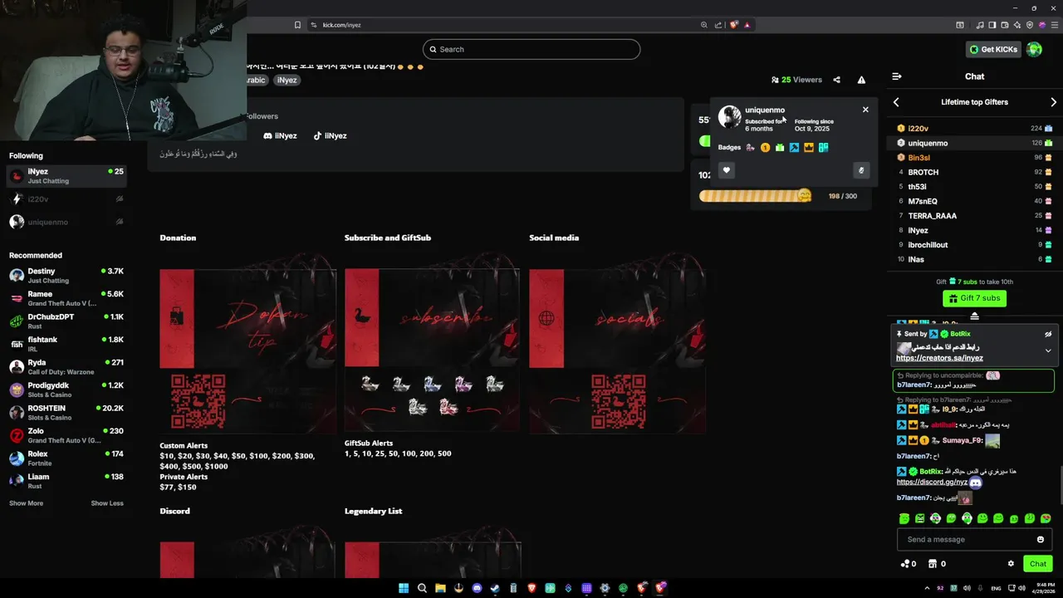Click the heart button on uniquenmo's card
Image resolution: width=1063 pixels, height=598 pixels.
click(726, 170)
